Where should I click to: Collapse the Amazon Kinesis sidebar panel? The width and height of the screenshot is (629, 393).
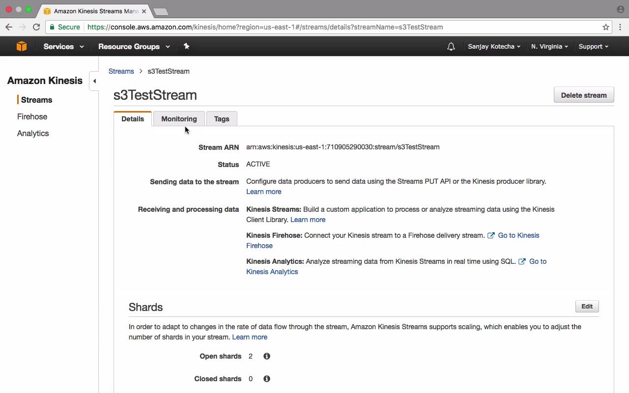[x=94, y=81]
